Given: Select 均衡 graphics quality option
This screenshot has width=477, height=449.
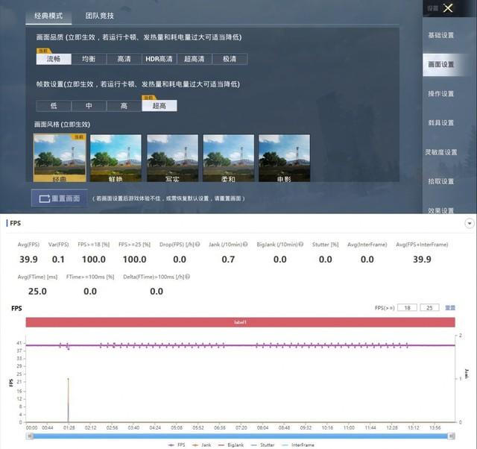Looking at the screenshot, I should click(89, 59).
